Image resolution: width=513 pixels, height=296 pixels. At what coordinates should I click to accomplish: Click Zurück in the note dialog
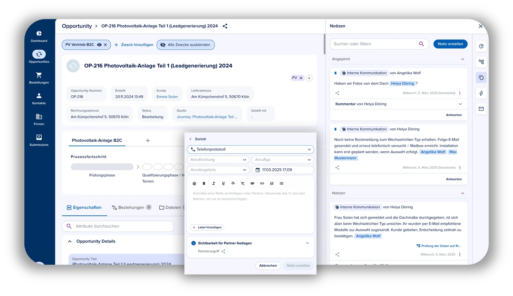(198, 139)
